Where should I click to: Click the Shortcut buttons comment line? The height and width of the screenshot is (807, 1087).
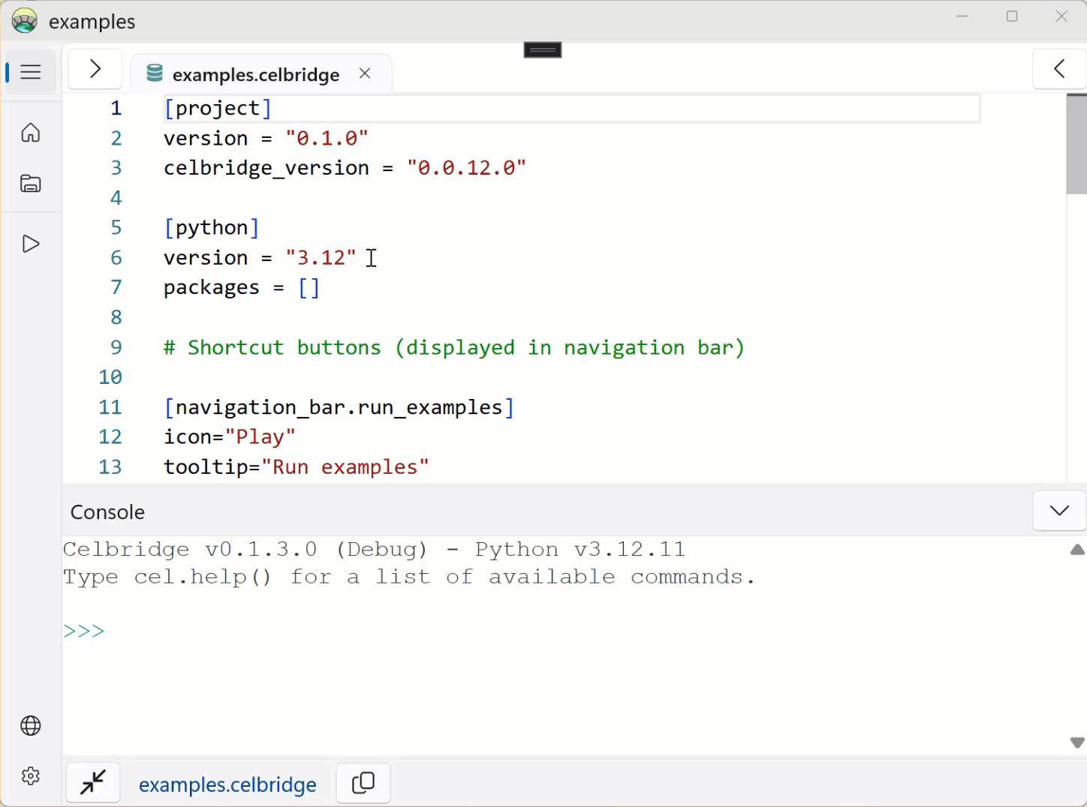(454, 347)
